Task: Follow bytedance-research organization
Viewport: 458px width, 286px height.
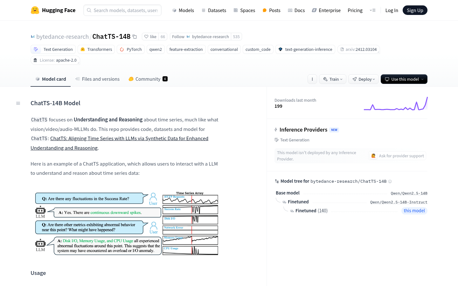Action: [x=200, y=37]
